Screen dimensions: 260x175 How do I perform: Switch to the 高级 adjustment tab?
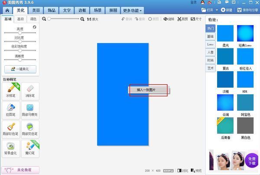(x=20, y=19)
